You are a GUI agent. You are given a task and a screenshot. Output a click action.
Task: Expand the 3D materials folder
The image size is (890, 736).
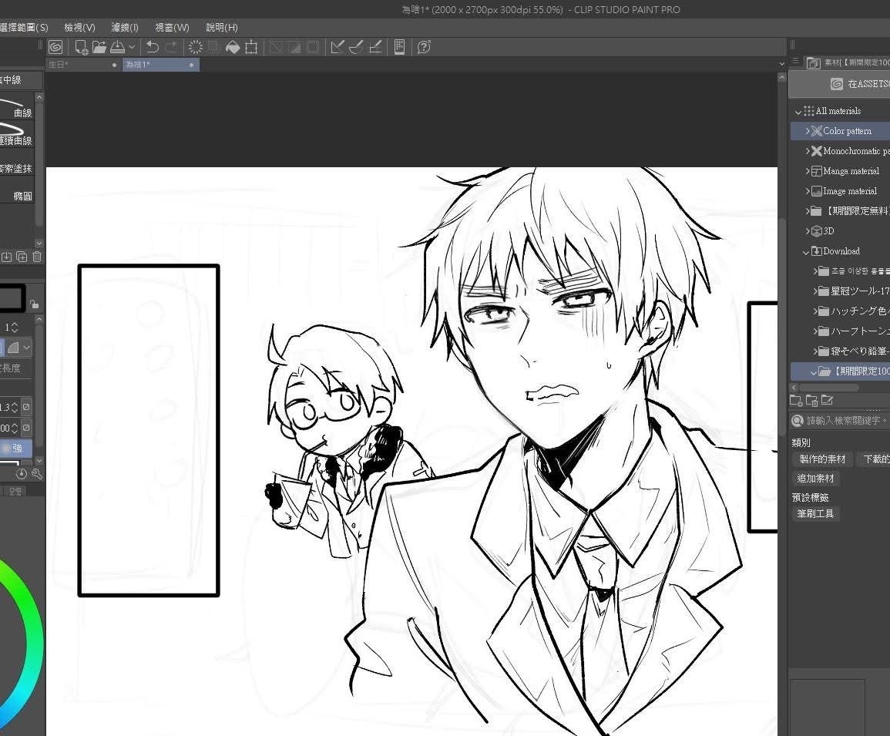point(807,231)
